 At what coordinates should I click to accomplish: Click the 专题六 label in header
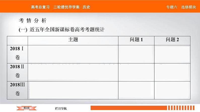coord(172,7)
